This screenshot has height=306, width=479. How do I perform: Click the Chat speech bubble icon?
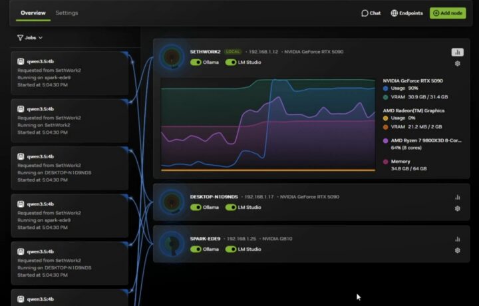click(x=365, y=13)
